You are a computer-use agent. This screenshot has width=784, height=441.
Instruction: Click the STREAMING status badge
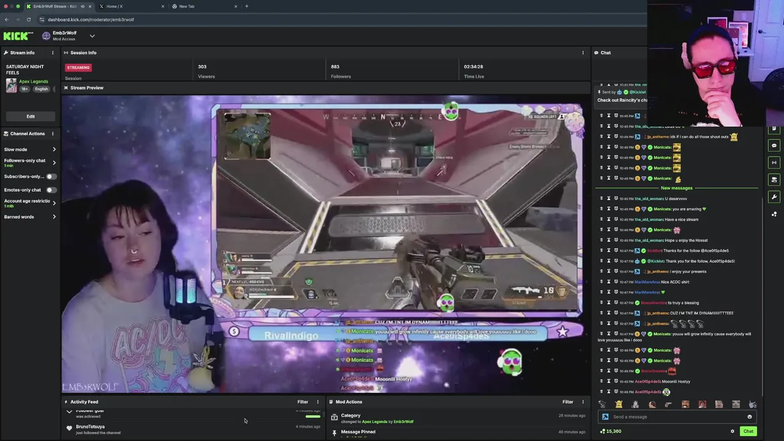78,67
